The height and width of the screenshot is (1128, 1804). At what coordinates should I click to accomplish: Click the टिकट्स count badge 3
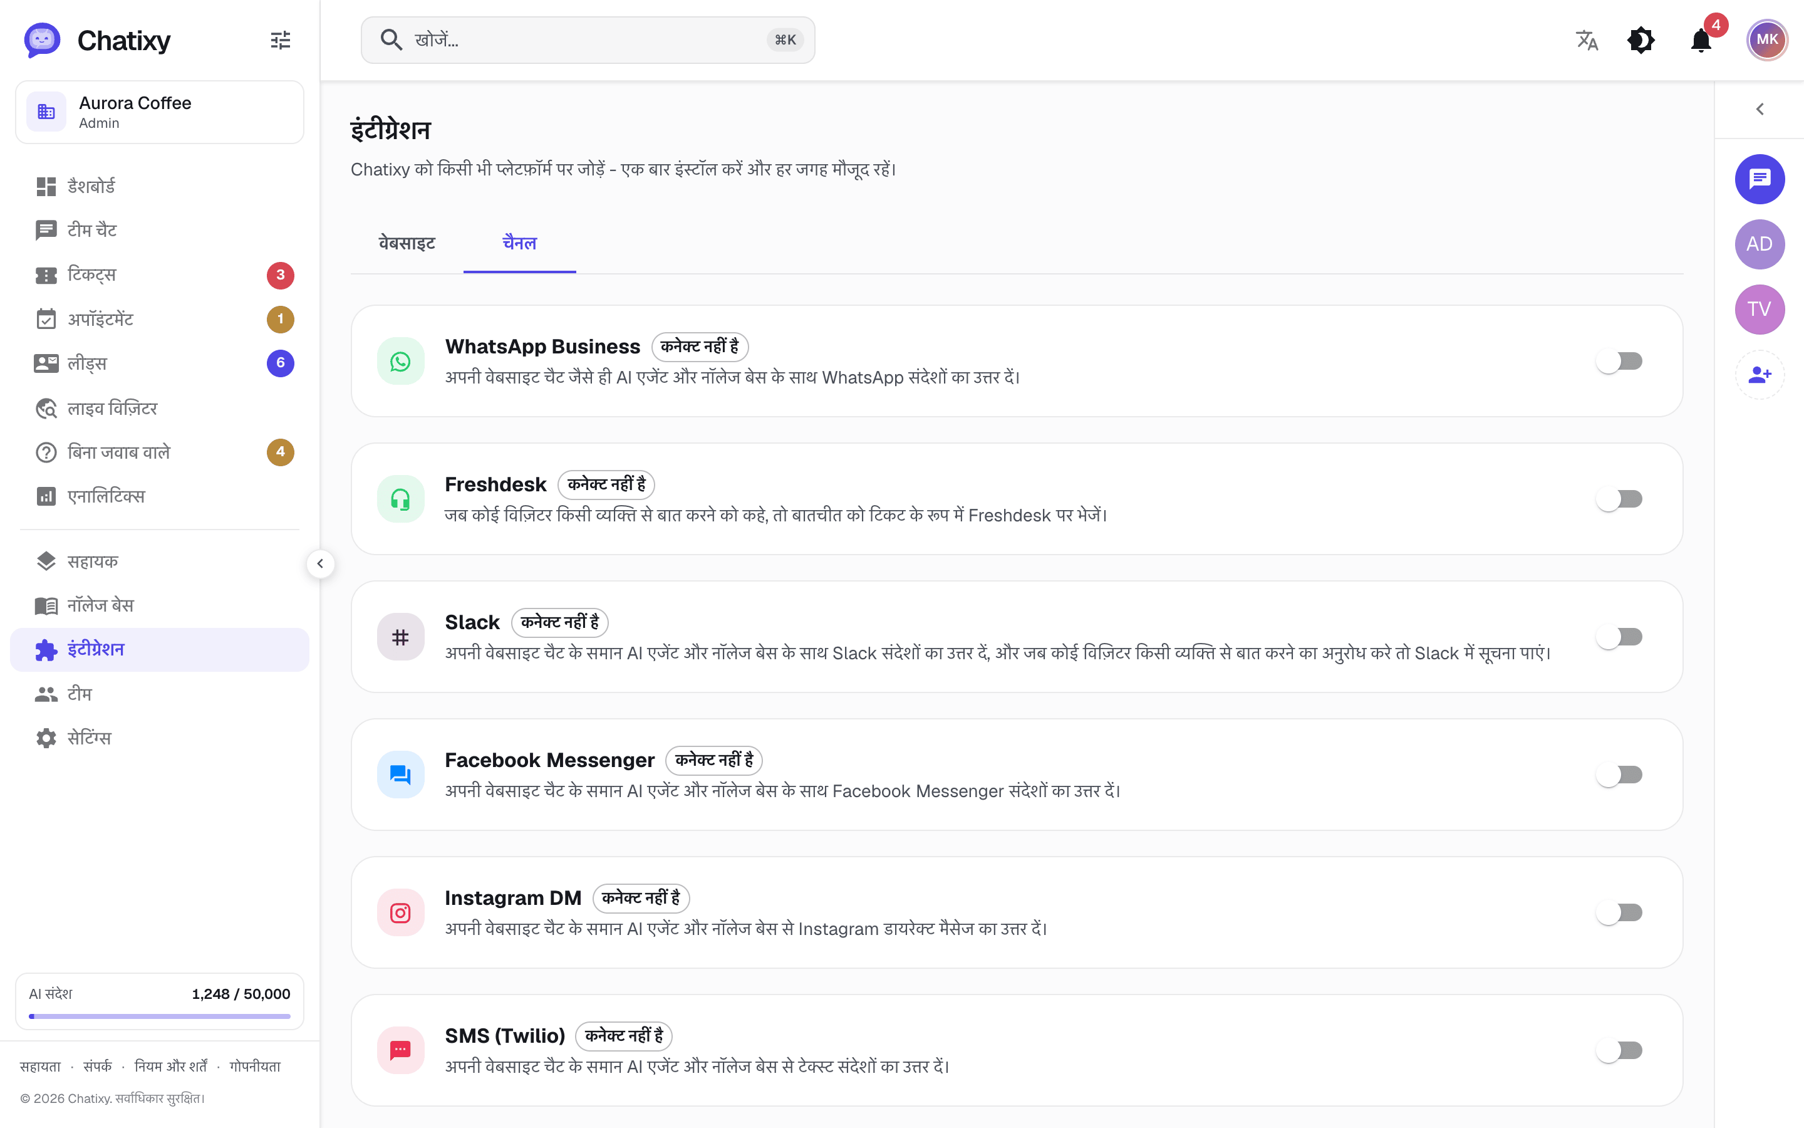(280, 275)
